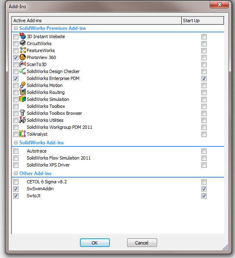The width and height of the screenshot is (235, 258).
Task: Uncheck Enterprise PDM Start Up checkbox
Action: [x=204, y=78]
